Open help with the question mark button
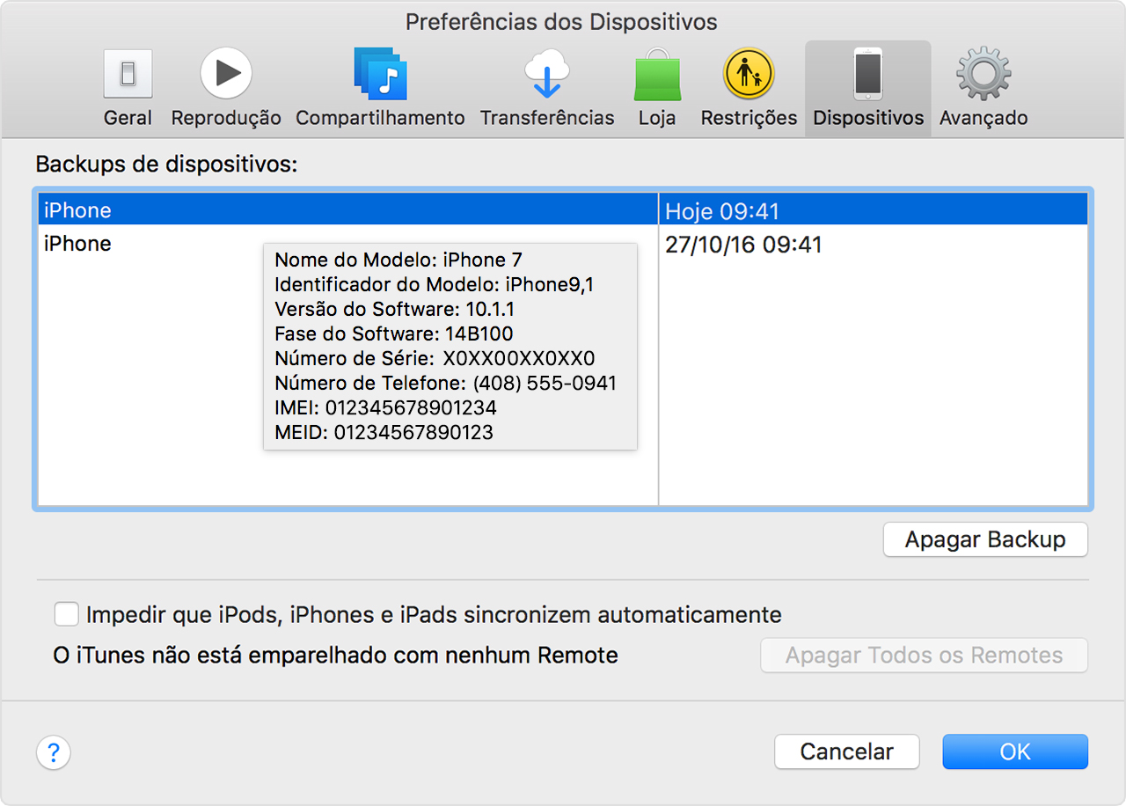The width and height of the screenshot is (1126, 806). coord(54,753)
